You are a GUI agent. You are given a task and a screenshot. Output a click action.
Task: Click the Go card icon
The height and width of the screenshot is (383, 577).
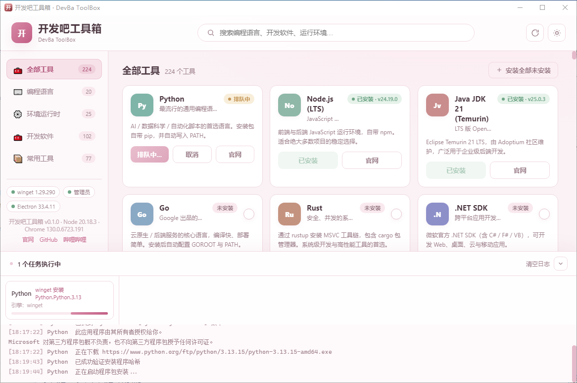[x=142, y=215]
